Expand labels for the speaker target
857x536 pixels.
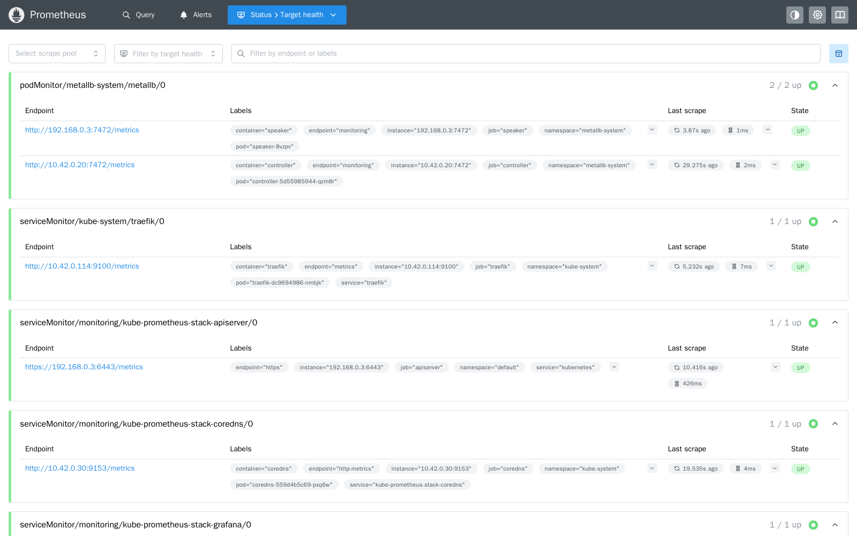[652, 130]
